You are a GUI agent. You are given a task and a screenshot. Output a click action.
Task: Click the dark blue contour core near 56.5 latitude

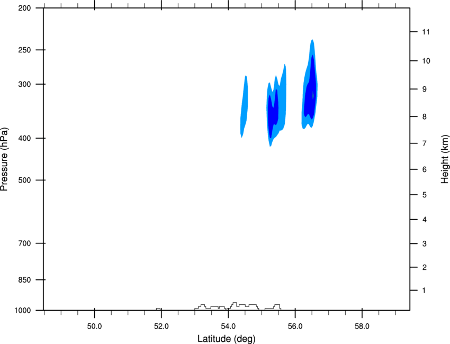pos(311,92)
